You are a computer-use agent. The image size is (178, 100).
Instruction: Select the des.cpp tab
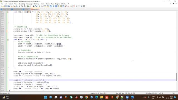[35, 9]
